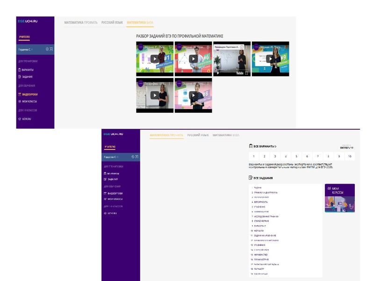Click the fullscreen icon on the third video
374x281 pixels.
click(x=247, y=73)
